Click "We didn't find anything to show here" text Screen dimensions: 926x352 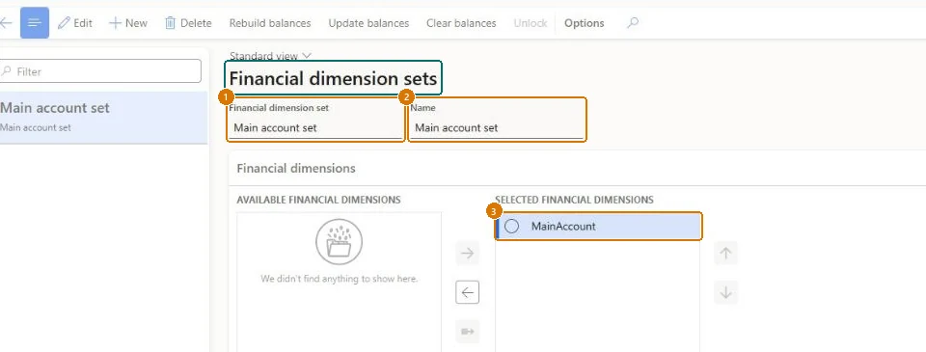(339, 278)
